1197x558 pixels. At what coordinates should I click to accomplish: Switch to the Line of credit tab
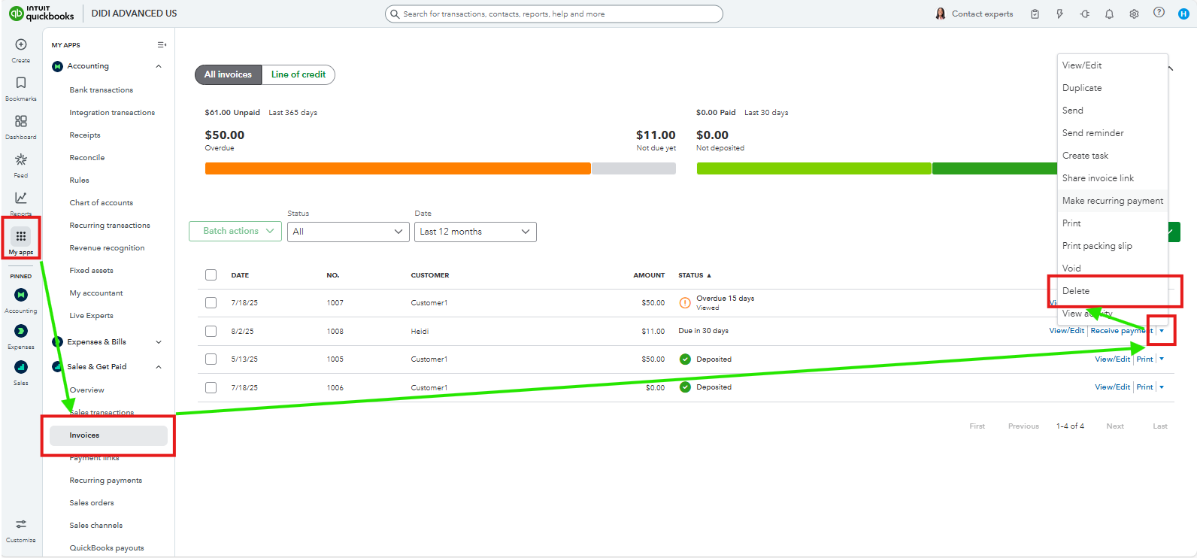pyautogui.click(x=298, y=74)
